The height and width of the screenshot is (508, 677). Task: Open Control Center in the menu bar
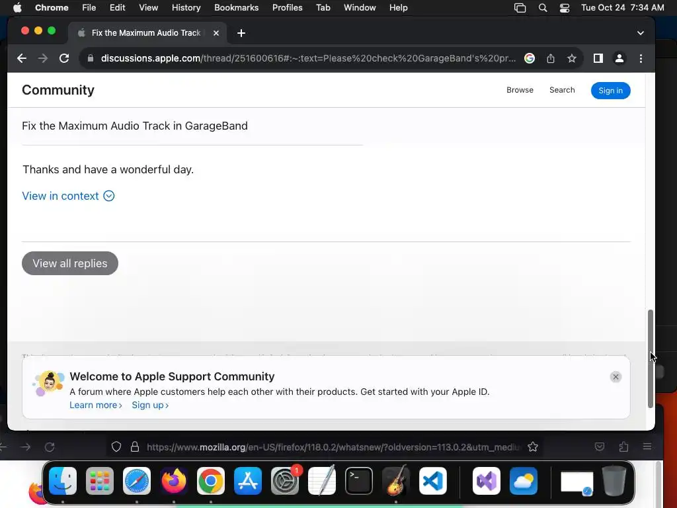pos(565,8)
